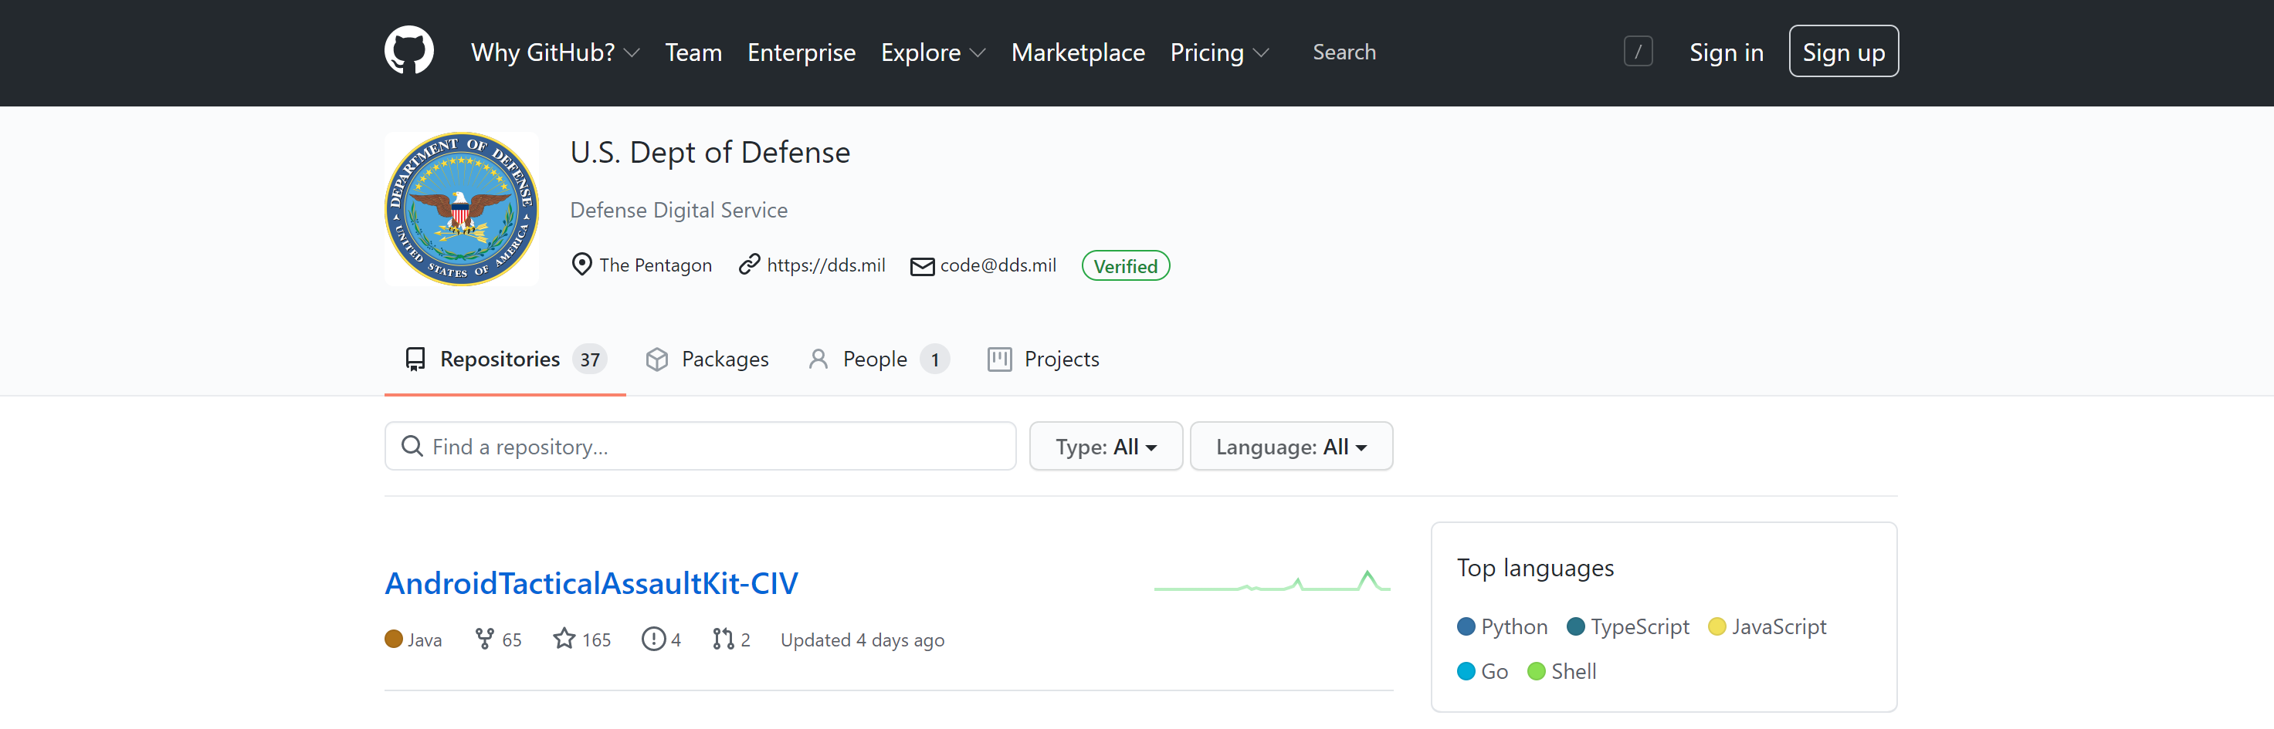Filter by Shell in Top languages
Viewport: 2274px width, 729px height.
(1561, 673)
